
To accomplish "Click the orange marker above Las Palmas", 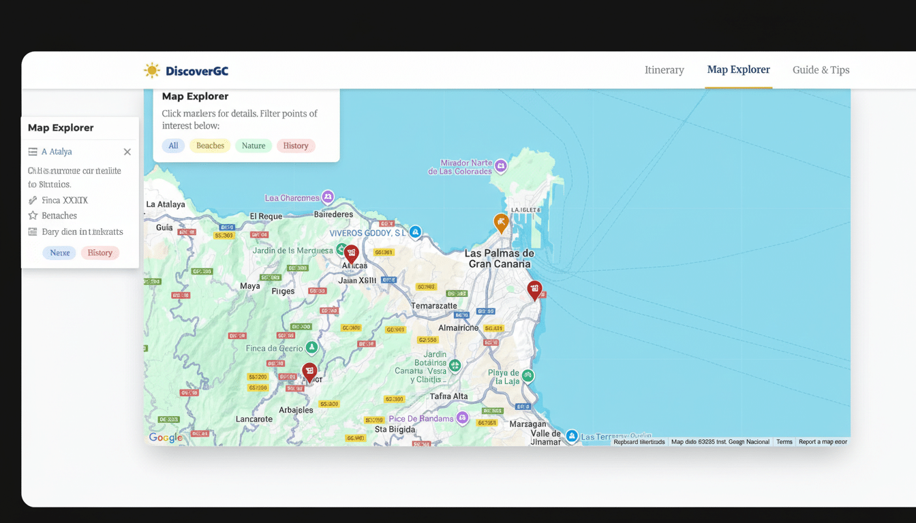I will pos(502,222).
